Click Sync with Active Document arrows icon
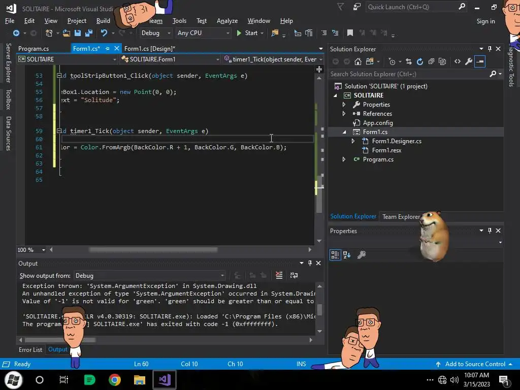Image resolution: width=520 pixels, height=390 pixels. click(x=409, y=61)
